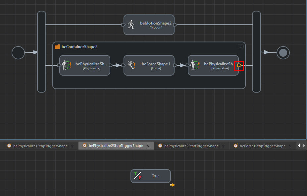The width and height of the screenshot is (307, 196).
Task: Click the behavior end state circle
Action: pyautogui.click(x=283, y=53)
